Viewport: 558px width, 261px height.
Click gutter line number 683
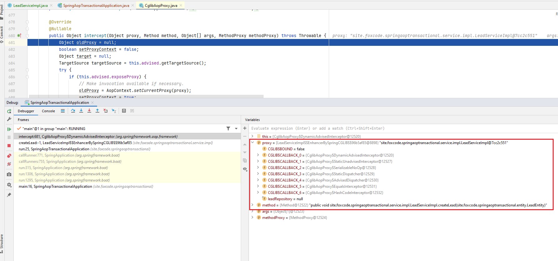coord(12,56)
